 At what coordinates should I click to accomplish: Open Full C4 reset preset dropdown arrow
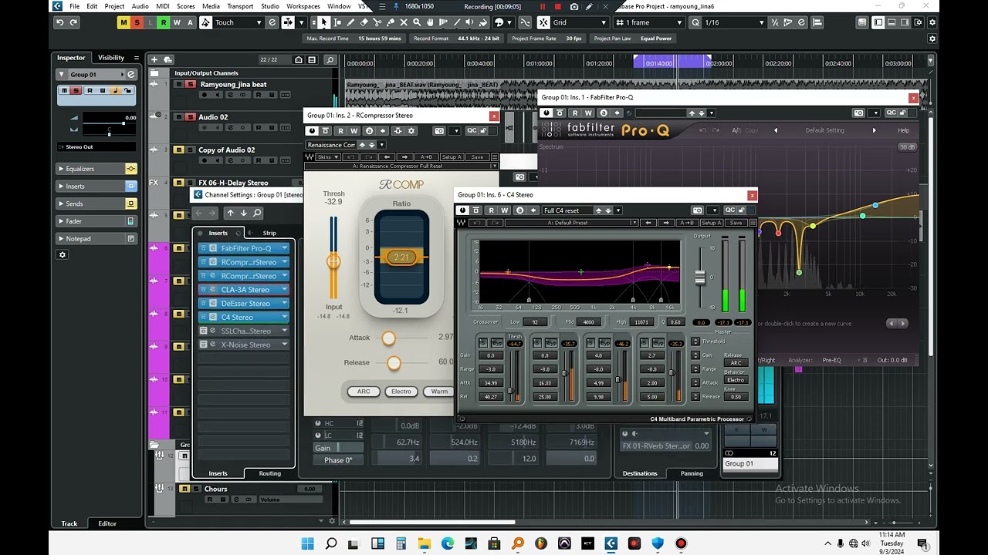coord(617,210)
